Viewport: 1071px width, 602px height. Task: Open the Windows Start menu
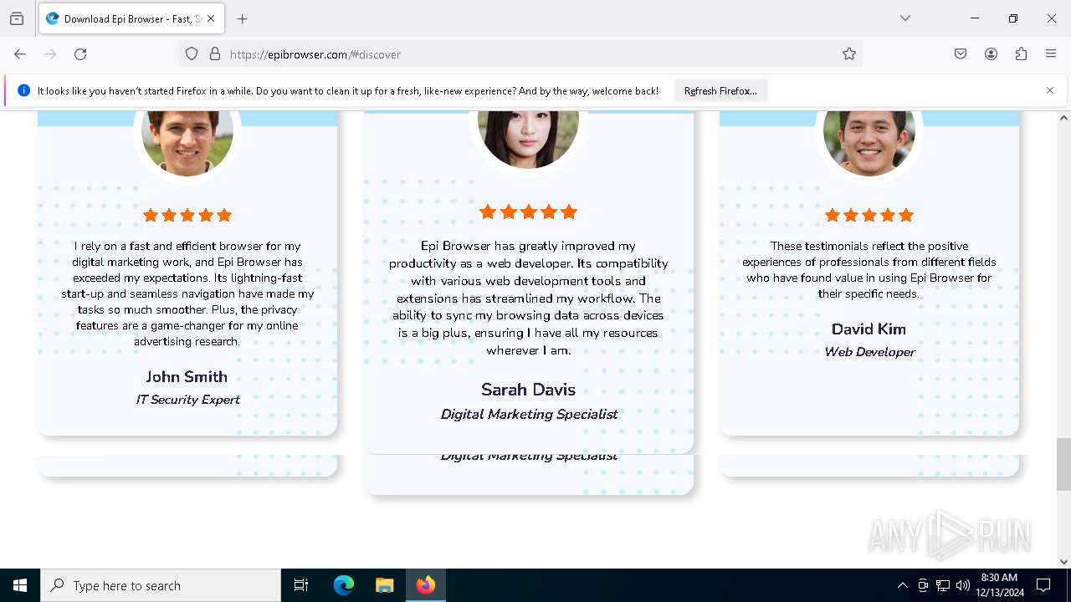coord(20,585)
